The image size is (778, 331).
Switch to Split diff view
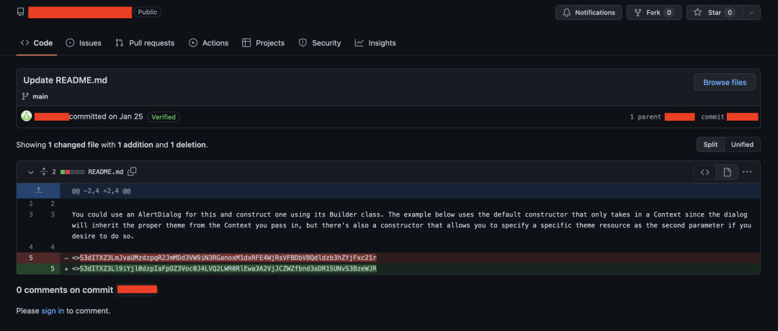pos(710,145)
